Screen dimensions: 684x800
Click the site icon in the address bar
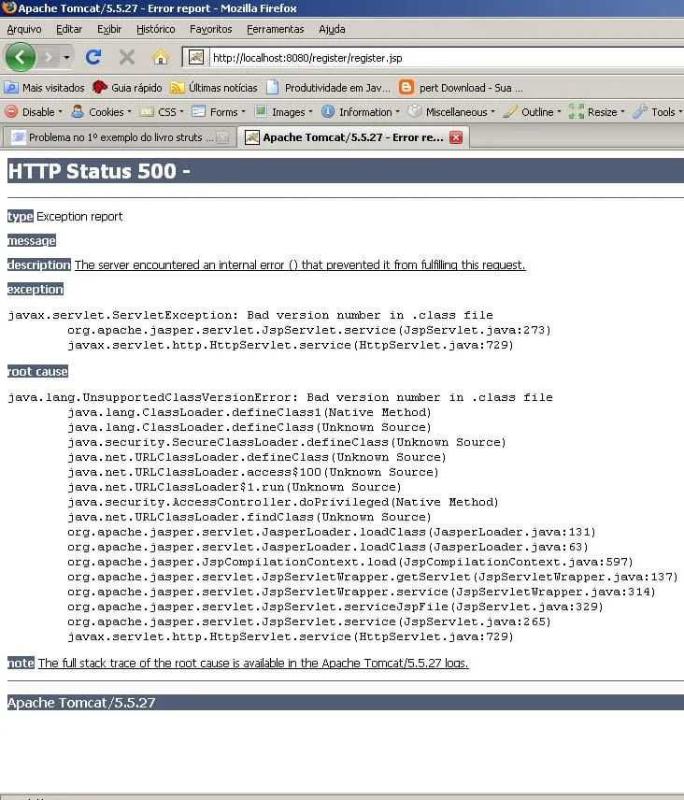[x=196, y=57]
